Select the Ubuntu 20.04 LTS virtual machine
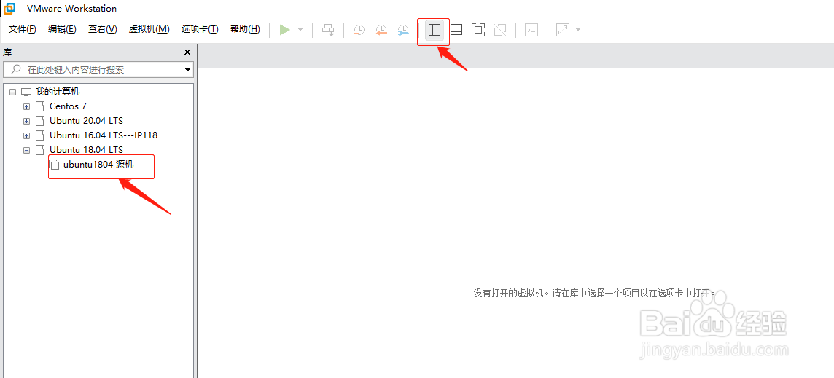 [x=86, y=121]
